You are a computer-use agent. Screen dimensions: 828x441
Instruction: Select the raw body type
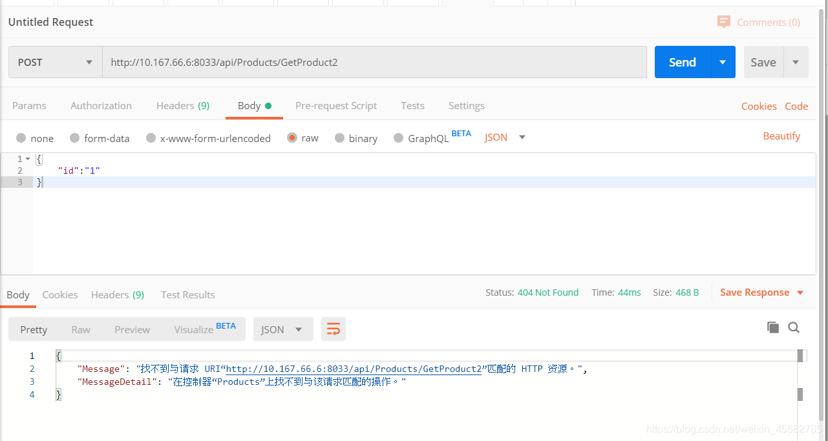click(x=292, y=138)
